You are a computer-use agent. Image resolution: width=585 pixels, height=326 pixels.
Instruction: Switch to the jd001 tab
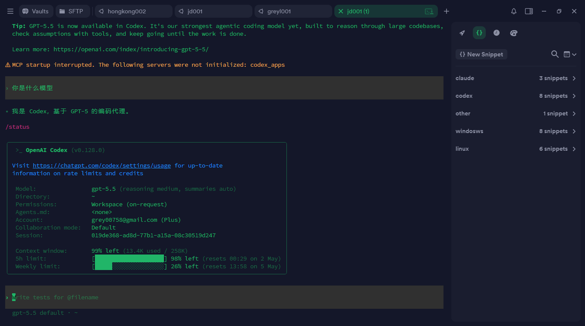click(x=213, y=11)
